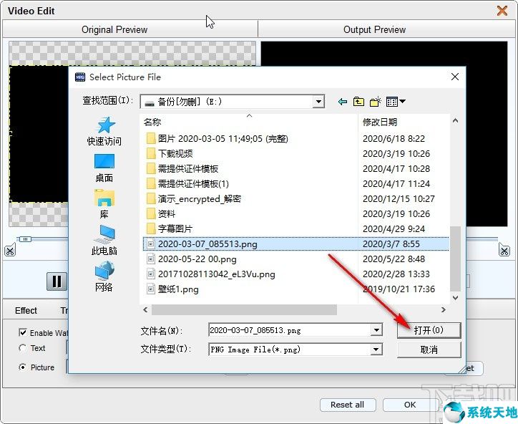Select folder icon of 字幕图片
Screen dimensions: 518x424
point(151,228)
